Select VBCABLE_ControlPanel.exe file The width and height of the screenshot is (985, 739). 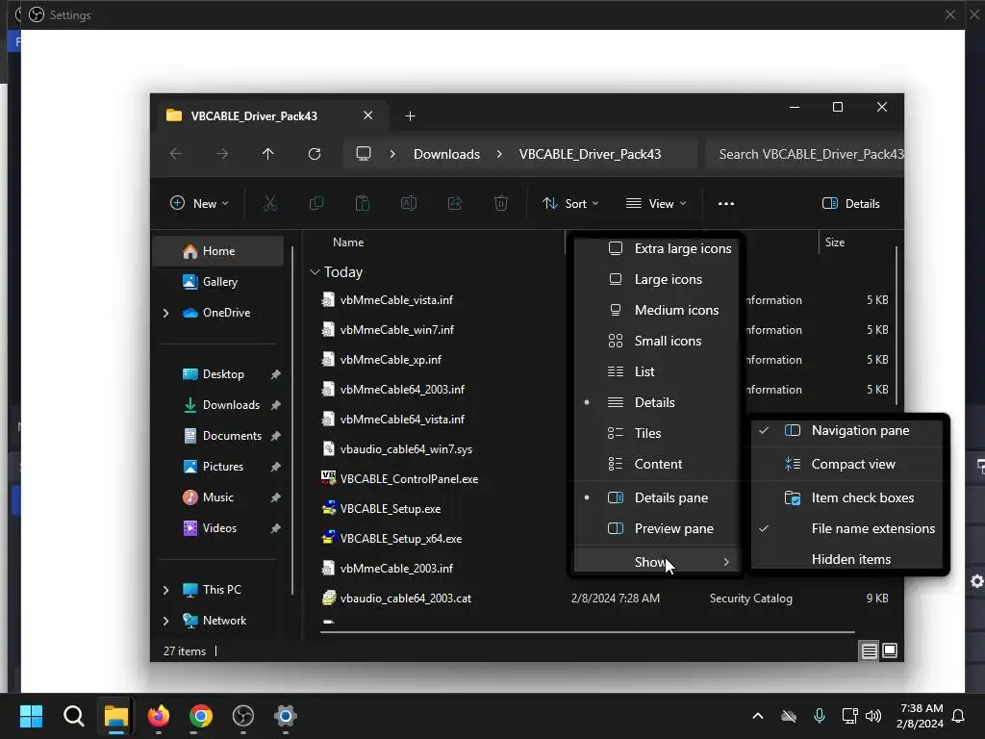[x=409, y=479]
